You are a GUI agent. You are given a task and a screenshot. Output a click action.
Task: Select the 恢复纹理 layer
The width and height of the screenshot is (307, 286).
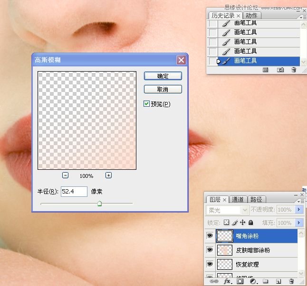click(x=256, y=264)
